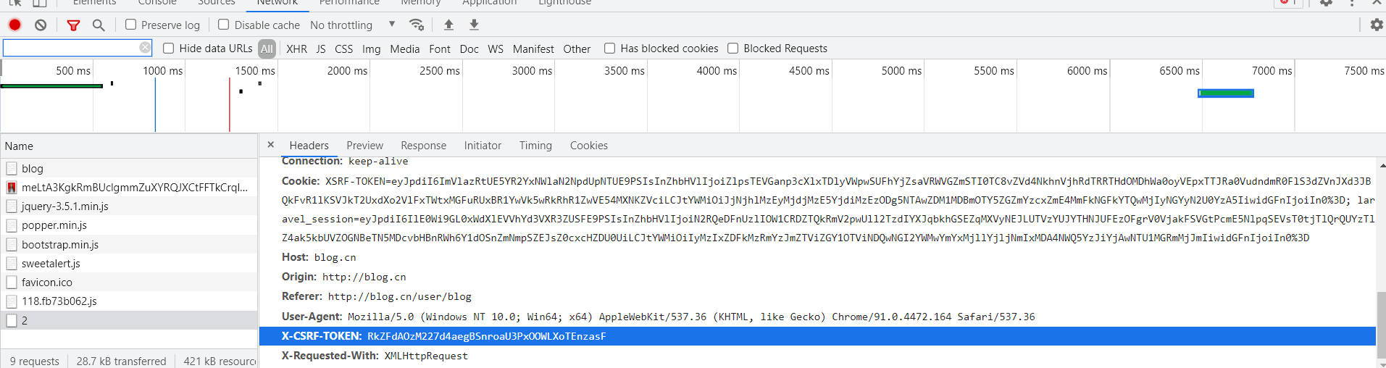The width and height of the screenshot is (1386, 368).
Task: Select the popper.min.js request
Action: point(129,225)
